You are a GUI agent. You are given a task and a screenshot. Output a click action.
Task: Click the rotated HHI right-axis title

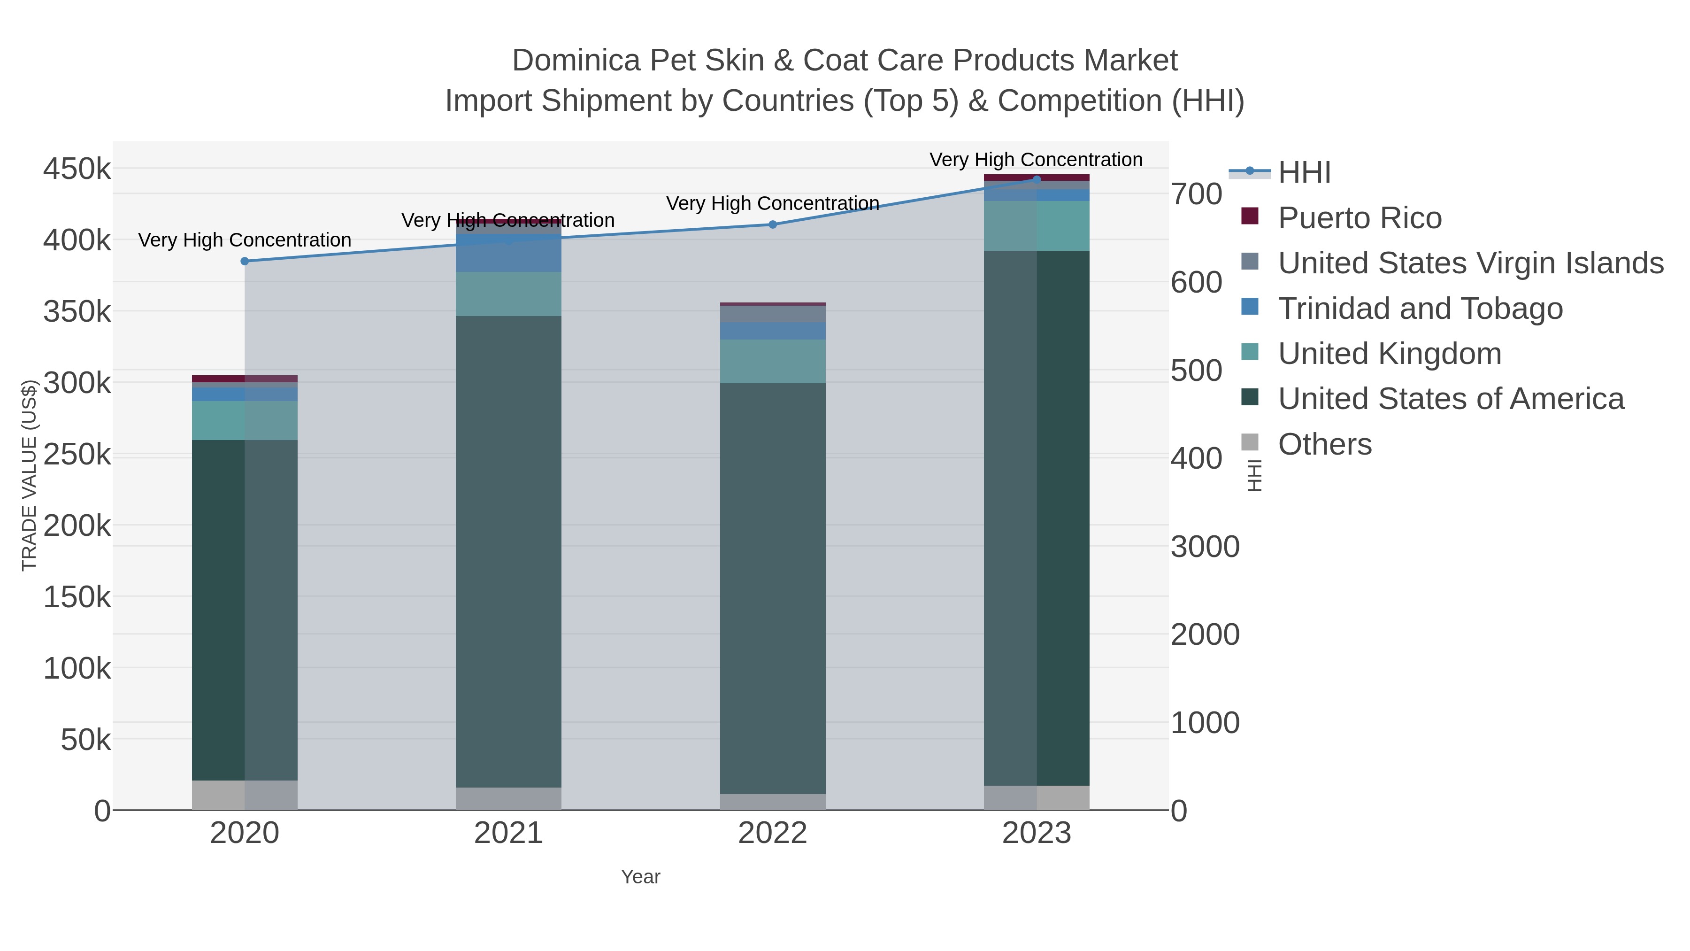1254,475
